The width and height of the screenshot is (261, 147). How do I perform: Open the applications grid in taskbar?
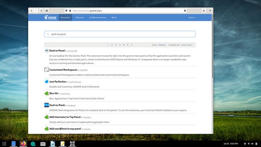click(x=4, y=144)
